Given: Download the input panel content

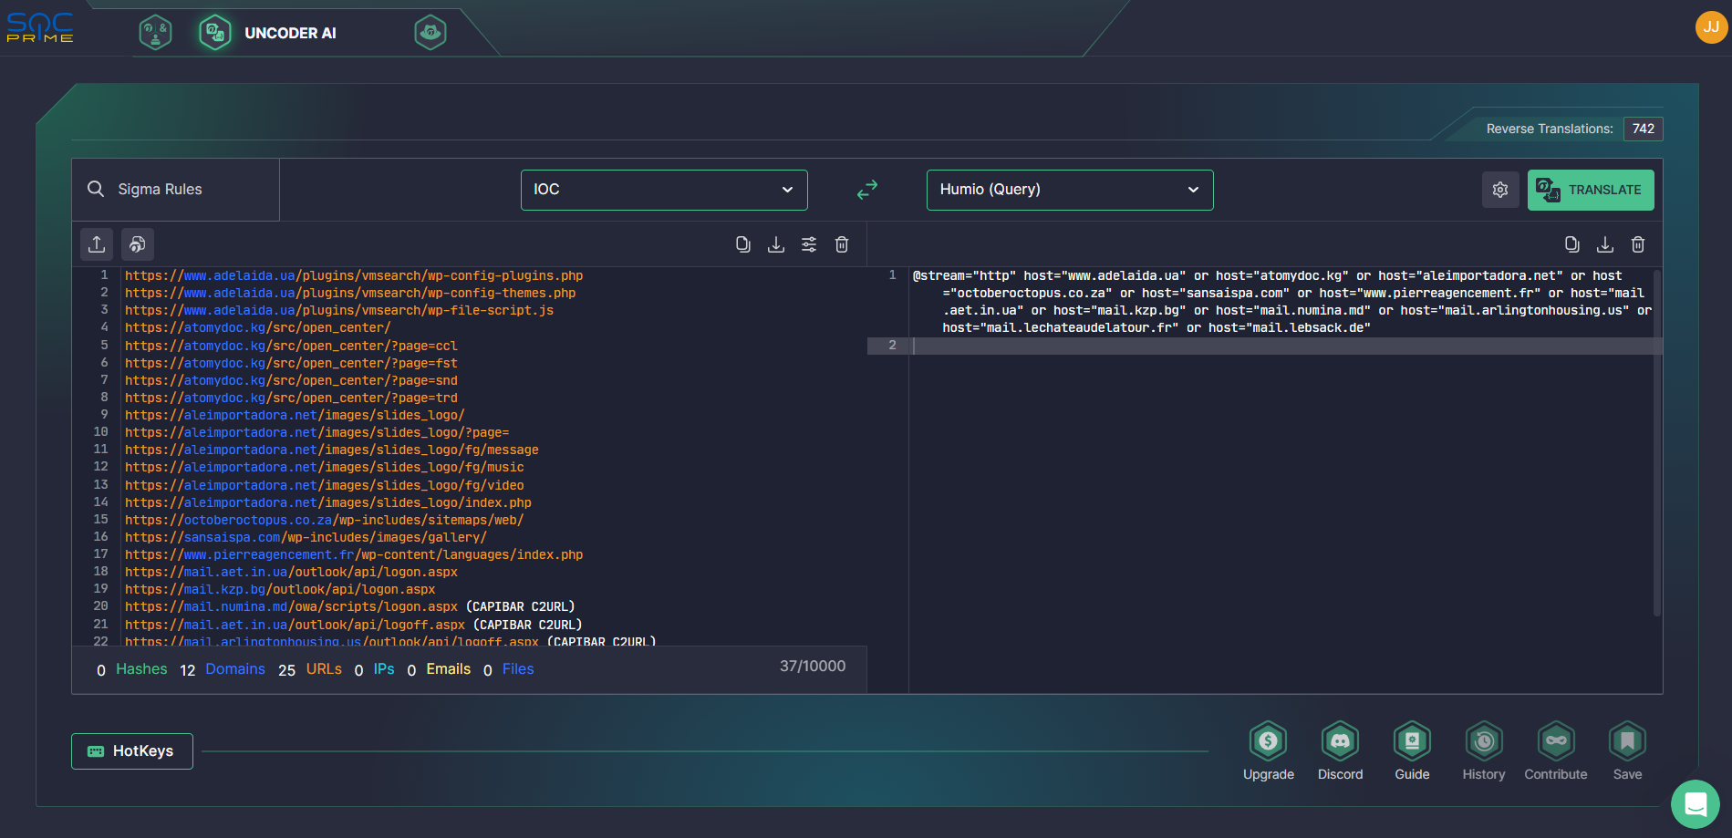Looking at the screenshot, I should point(776,244).
